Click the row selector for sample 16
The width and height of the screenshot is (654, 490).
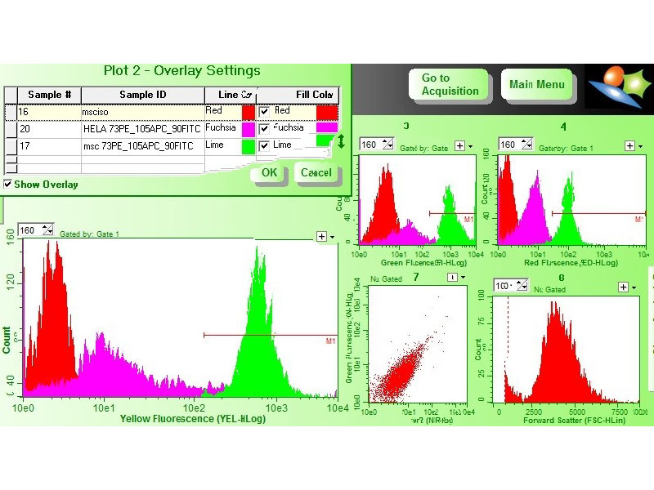(x=10, y=111)
